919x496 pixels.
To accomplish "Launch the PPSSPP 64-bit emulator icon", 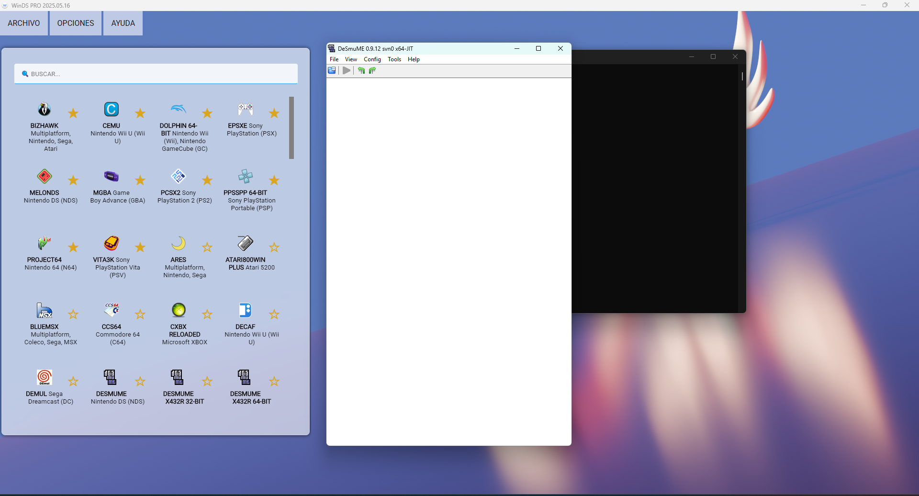I will click(x=246, y=176).
